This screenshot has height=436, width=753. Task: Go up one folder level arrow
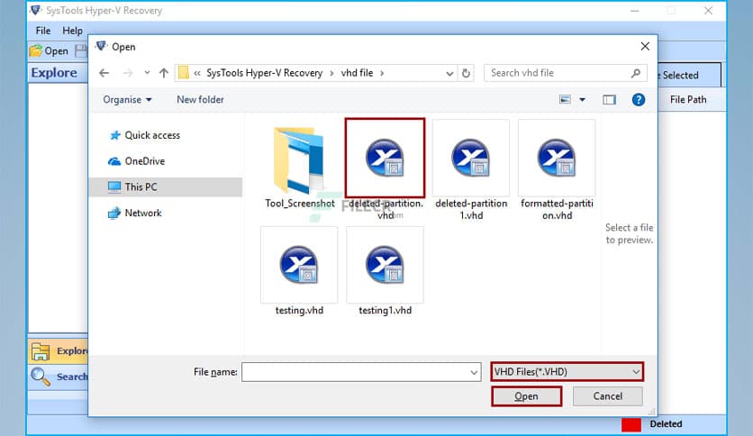tap(164, 73)
